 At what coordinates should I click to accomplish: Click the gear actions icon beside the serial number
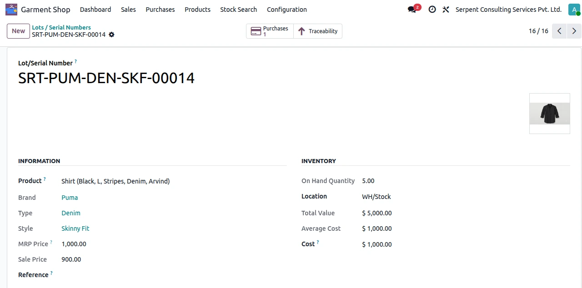pos(111,35)
